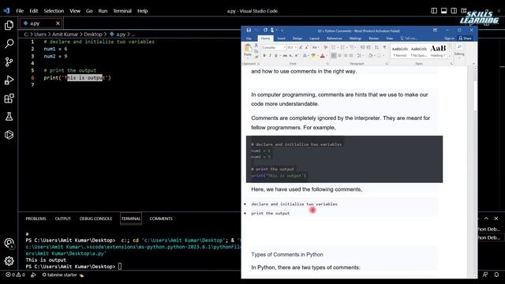The width and height of the screenshot is (505, 284).
Task: Click the 'num1 = 6' code line
Action: coord(55,49)
